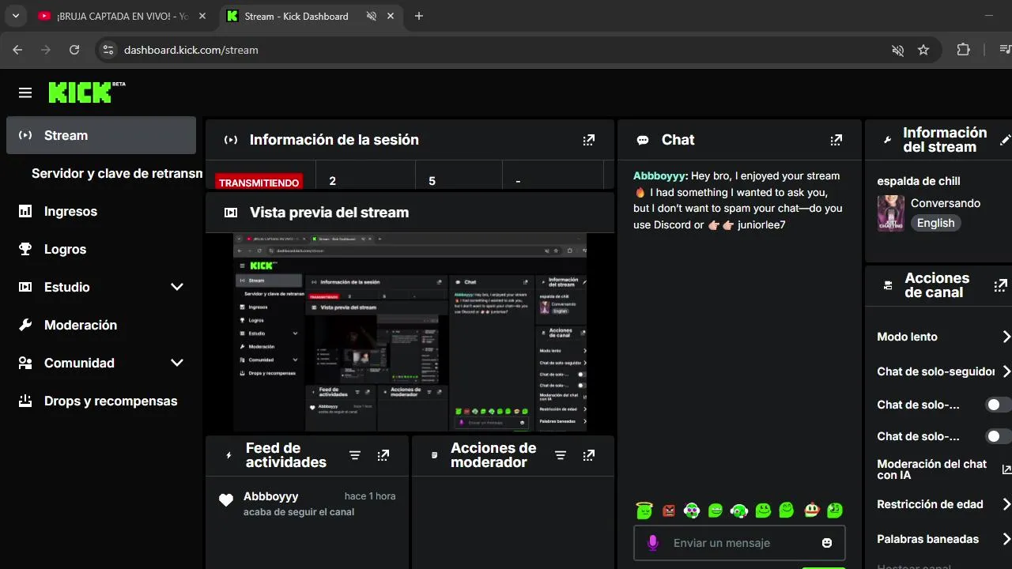The image size is (1012, 569).
Task: Pop out the Acciones de canal panel
Action: click(x=1001, y=285)
